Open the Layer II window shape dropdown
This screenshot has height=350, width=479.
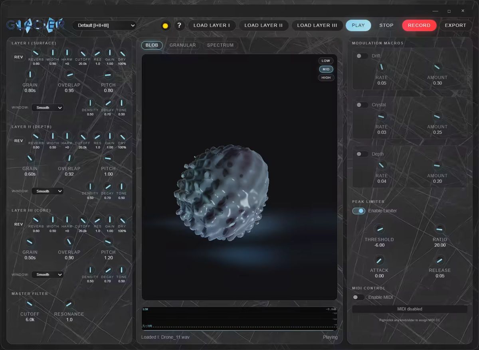pos(48,191)
